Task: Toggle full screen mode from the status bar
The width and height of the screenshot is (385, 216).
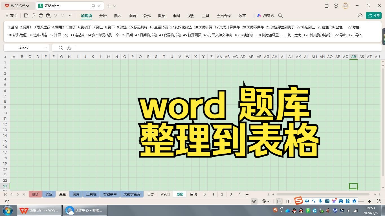Action: (379, 201)
